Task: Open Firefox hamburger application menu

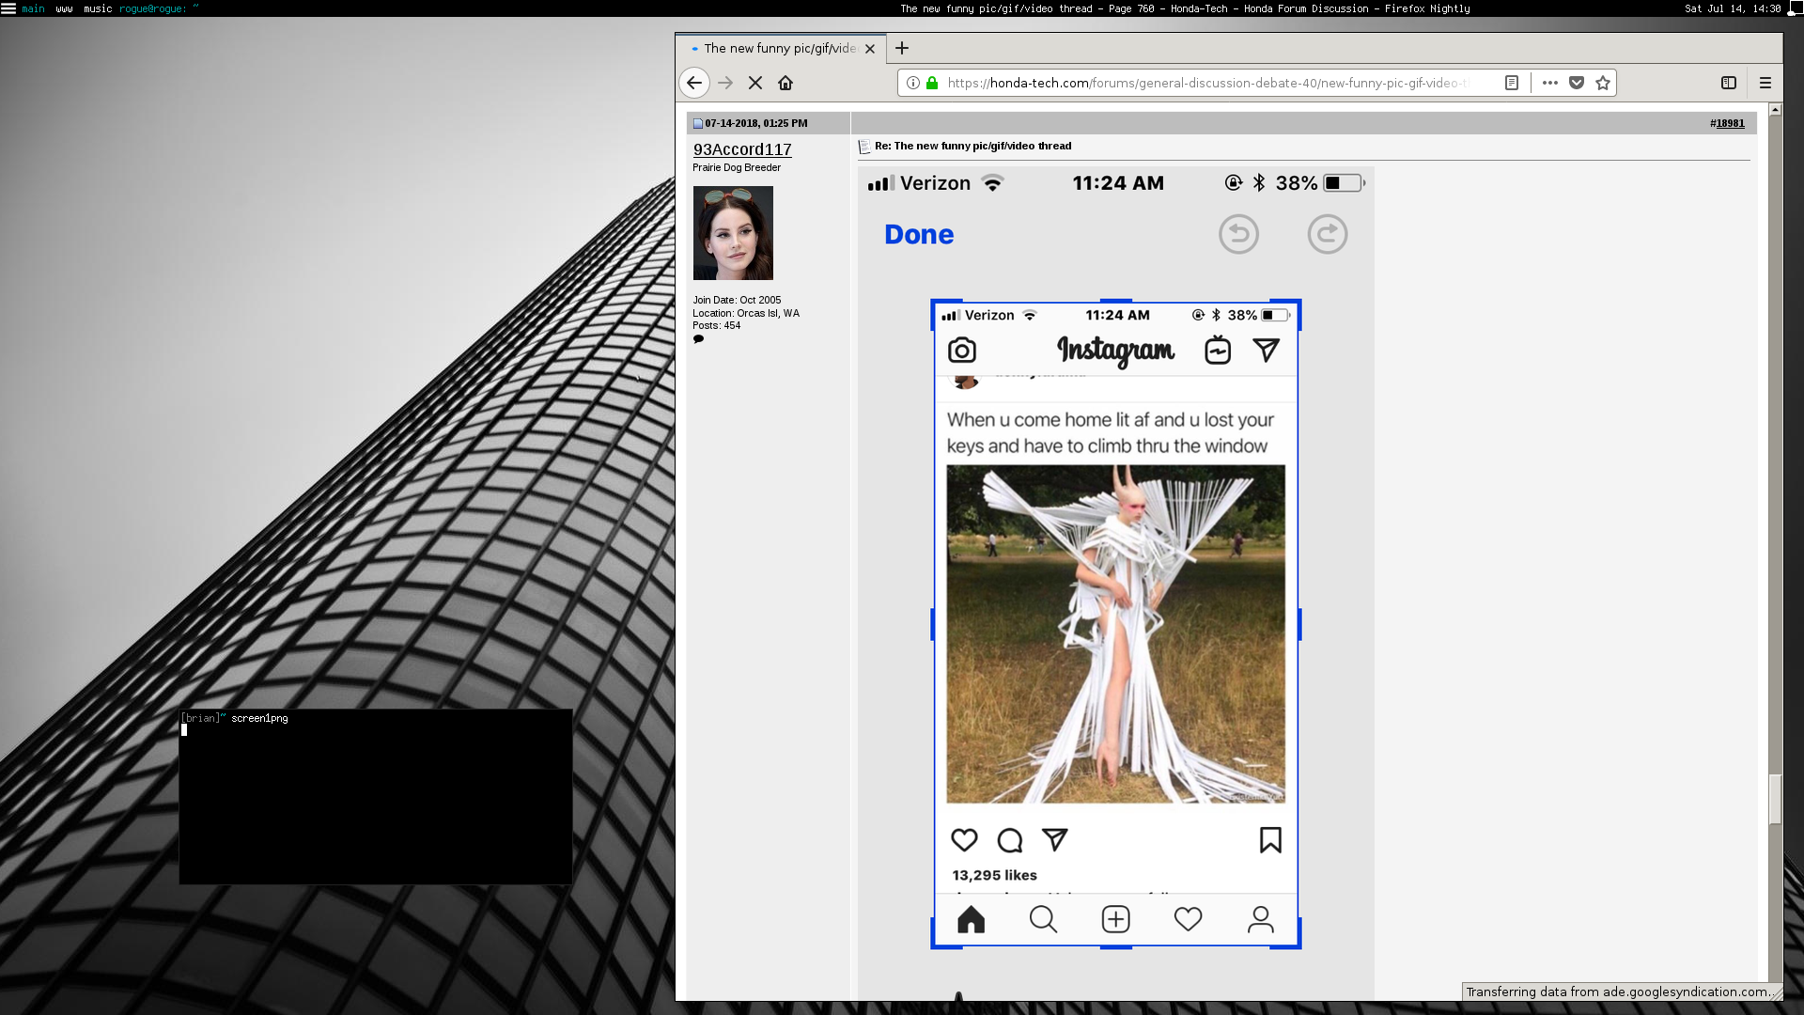Action: click(x=1765, y=83)
